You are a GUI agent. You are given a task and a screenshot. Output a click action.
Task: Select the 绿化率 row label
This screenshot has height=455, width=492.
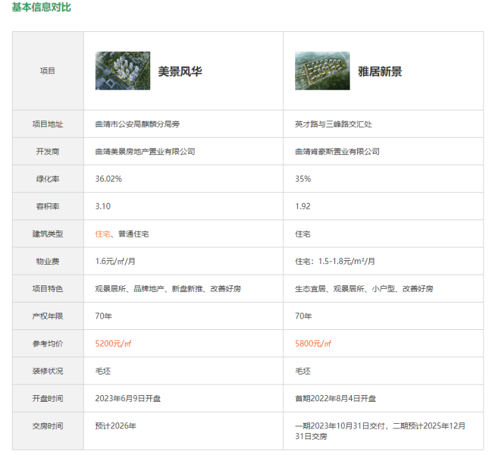48,179
